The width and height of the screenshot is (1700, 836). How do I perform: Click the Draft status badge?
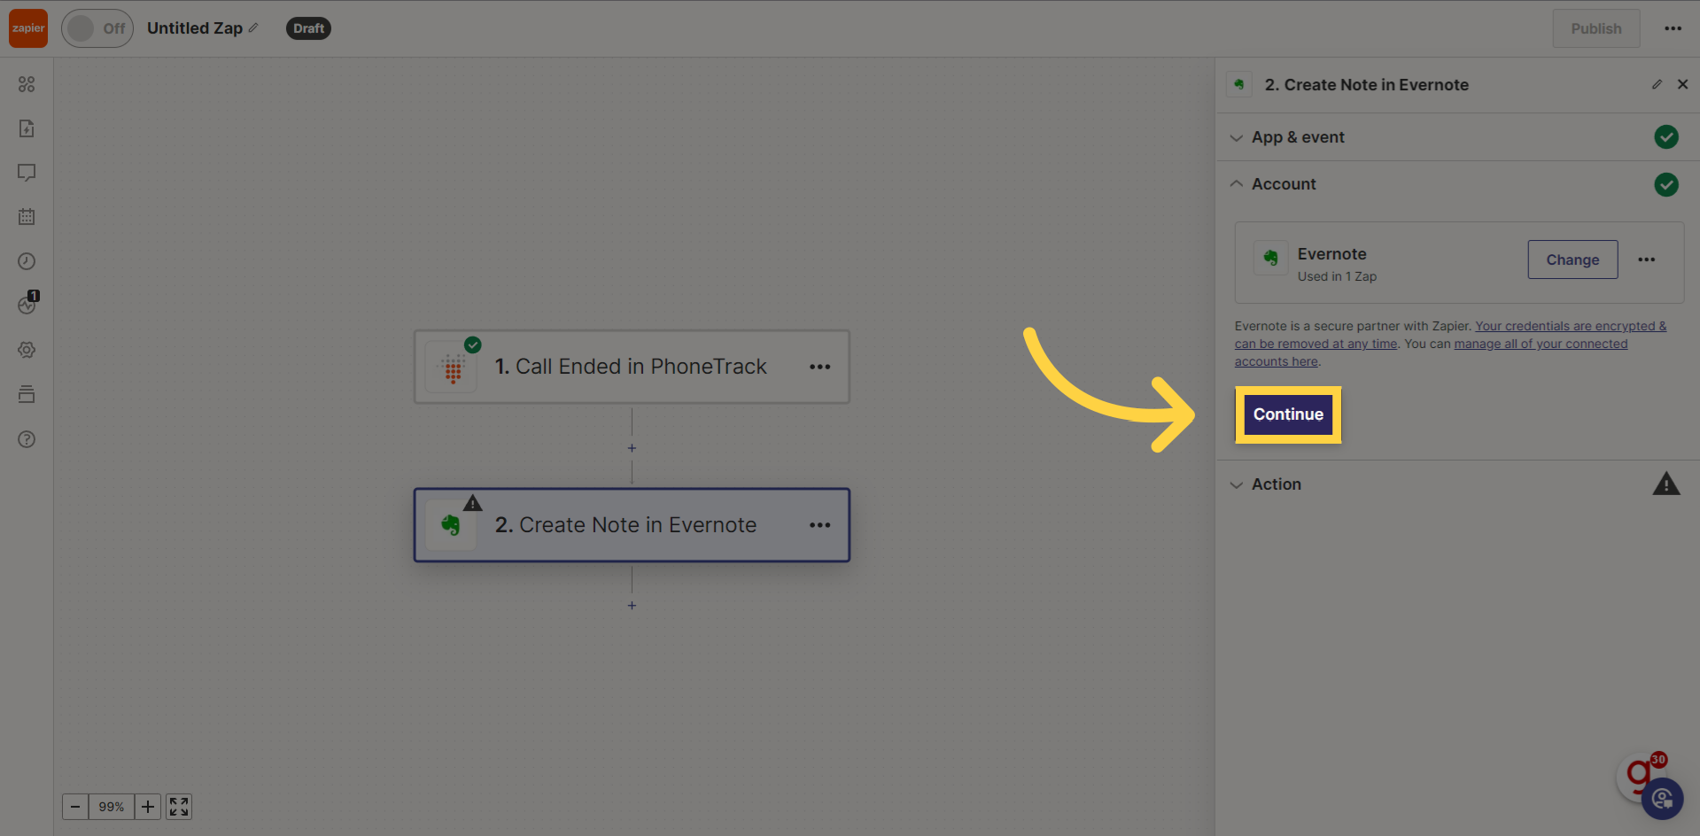308,28
